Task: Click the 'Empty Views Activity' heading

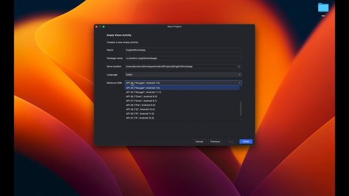Action: [119, 35]
